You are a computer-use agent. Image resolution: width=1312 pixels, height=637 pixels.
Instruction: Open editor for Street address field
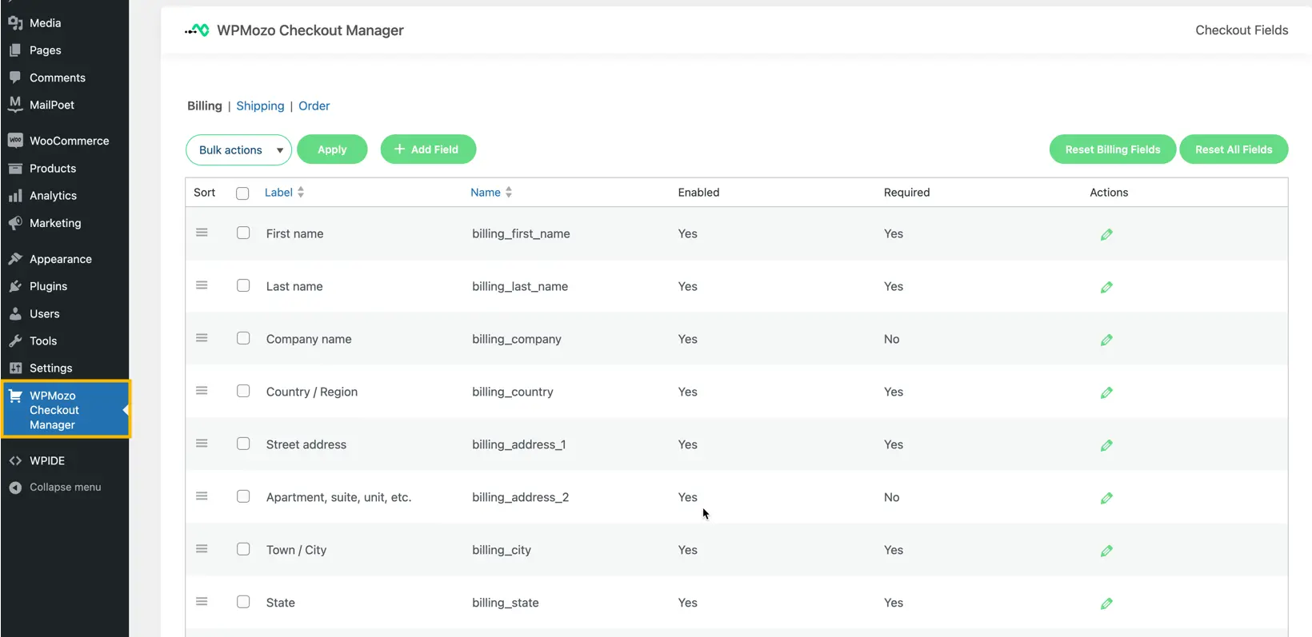(1106, 445)
